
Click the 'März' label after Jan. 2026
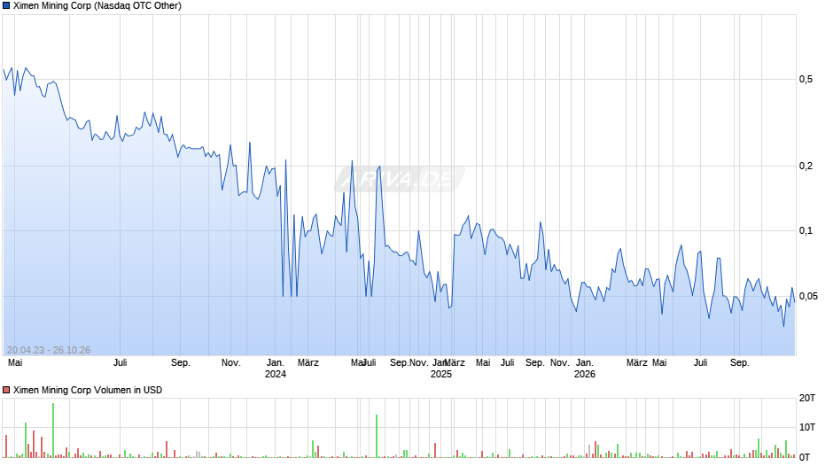click(x=637, y=363)
